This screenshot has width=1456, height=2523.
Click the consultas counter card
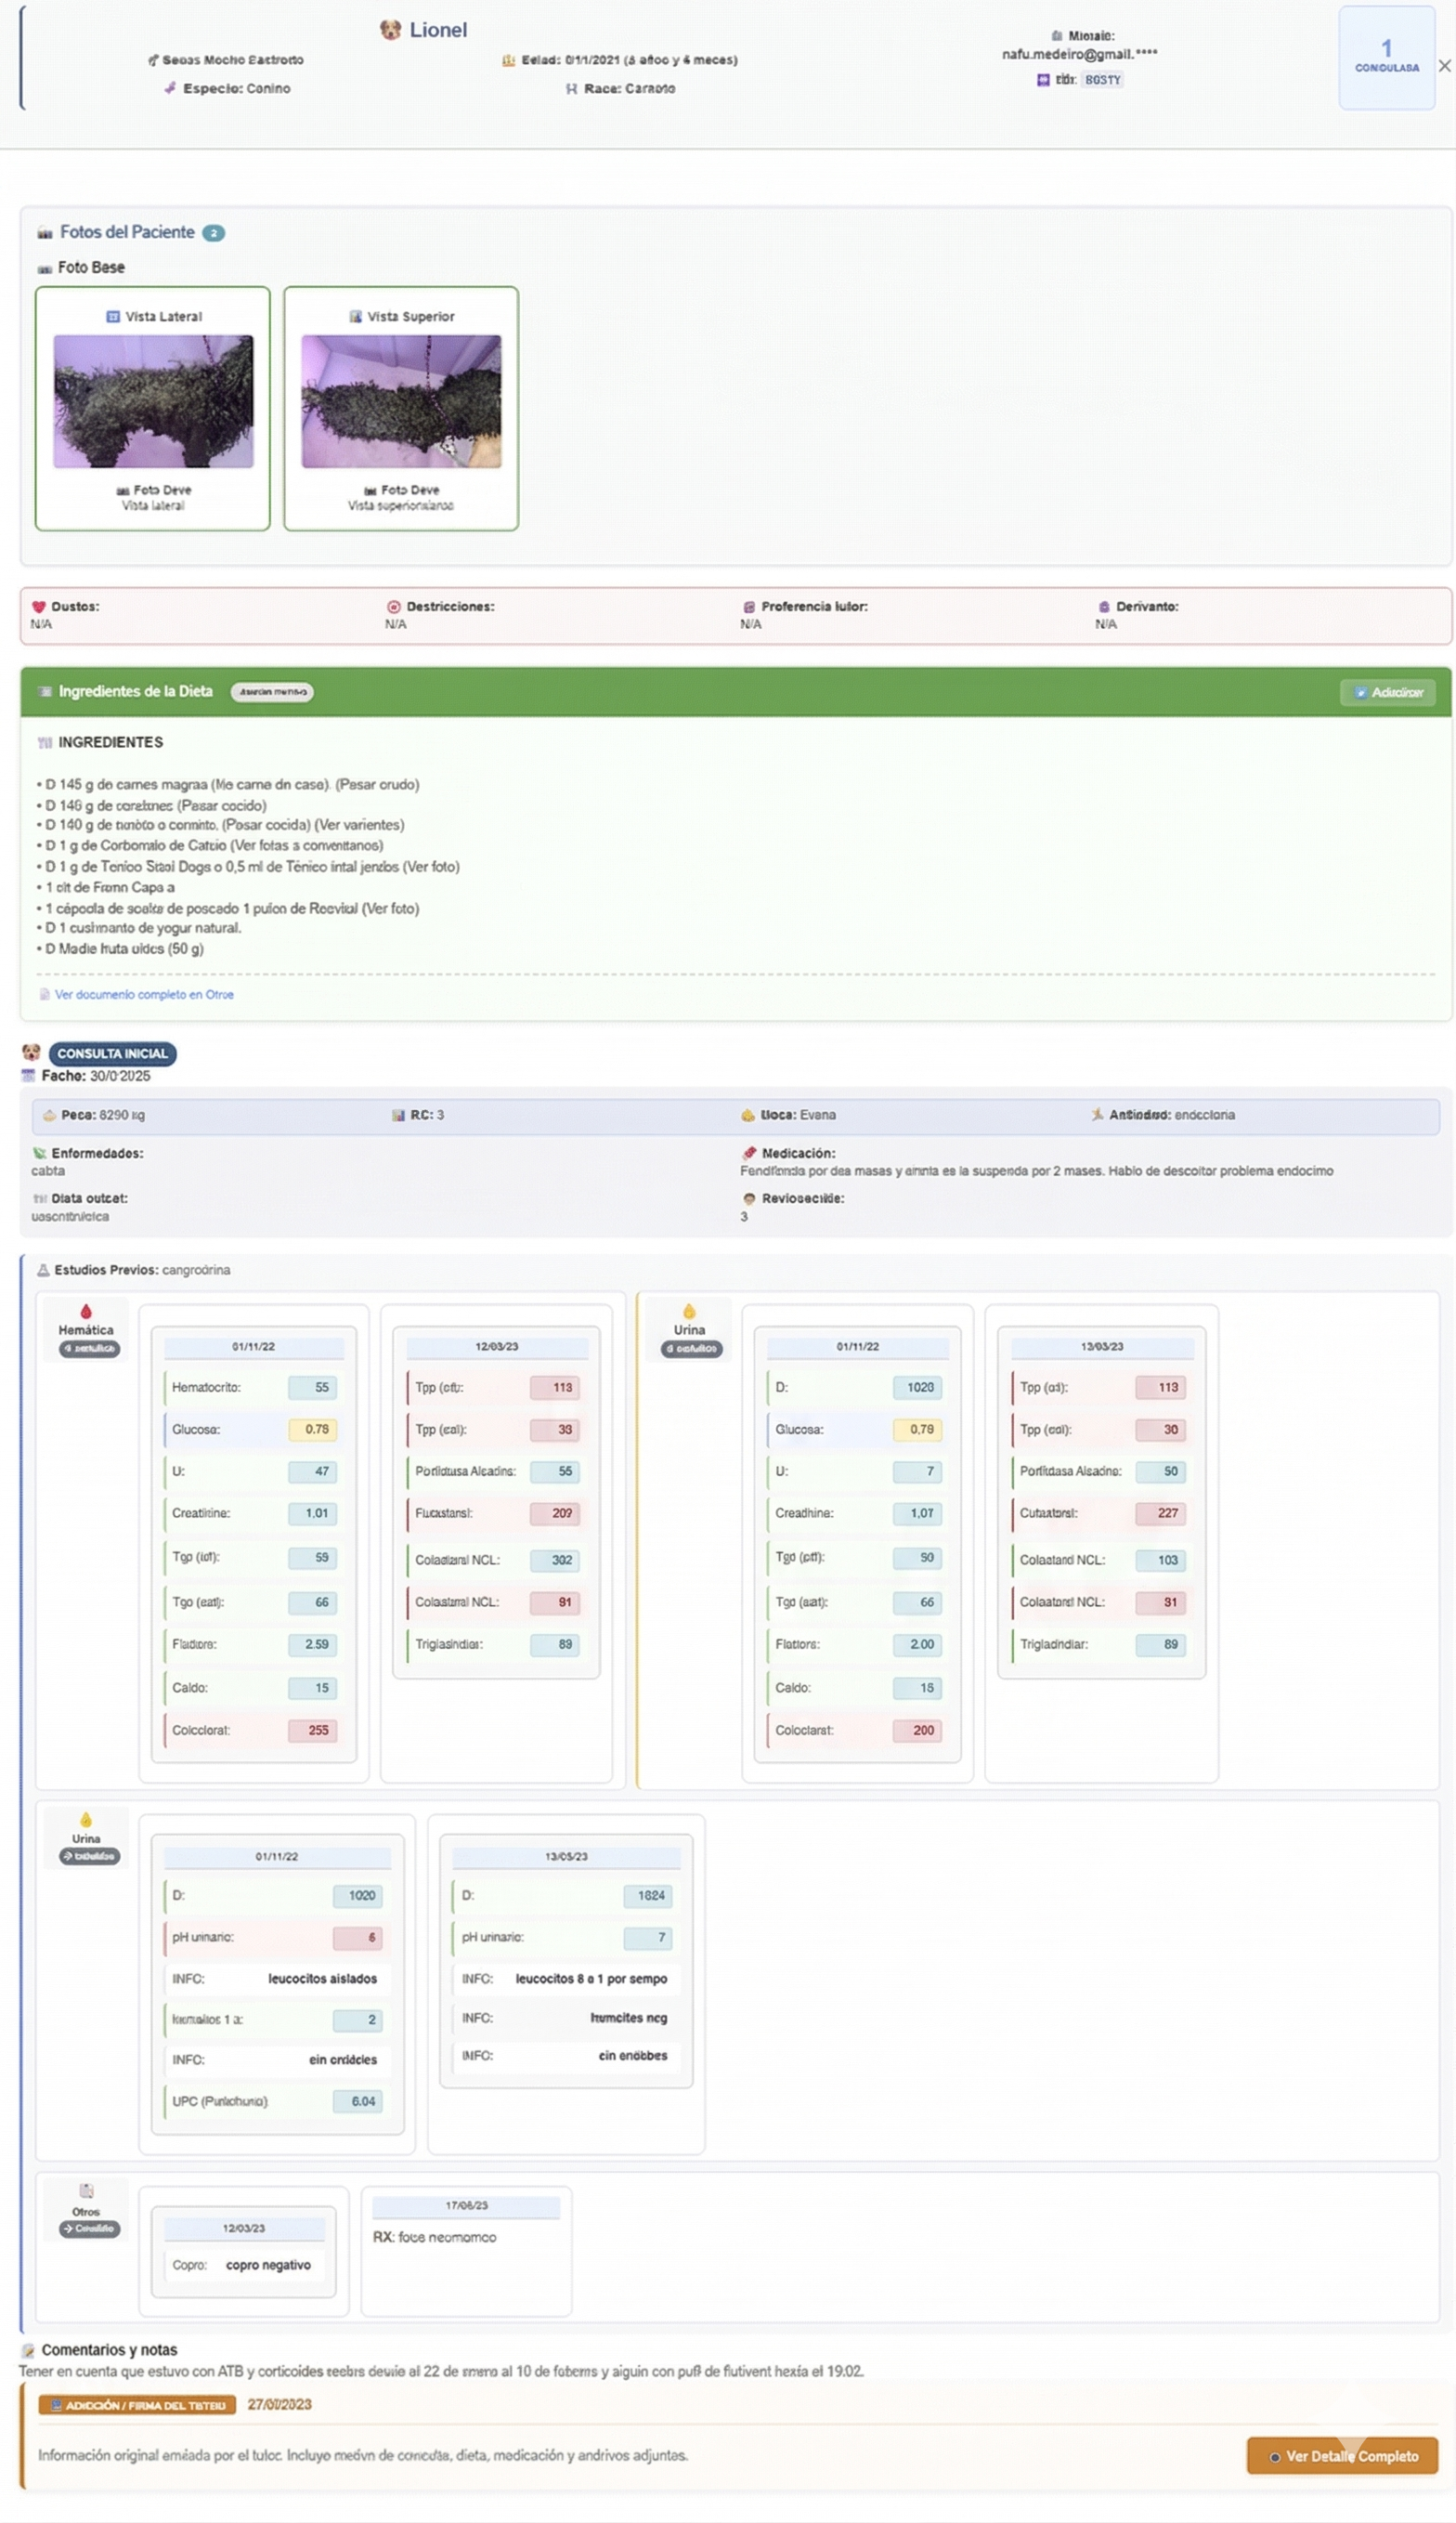1386,57
